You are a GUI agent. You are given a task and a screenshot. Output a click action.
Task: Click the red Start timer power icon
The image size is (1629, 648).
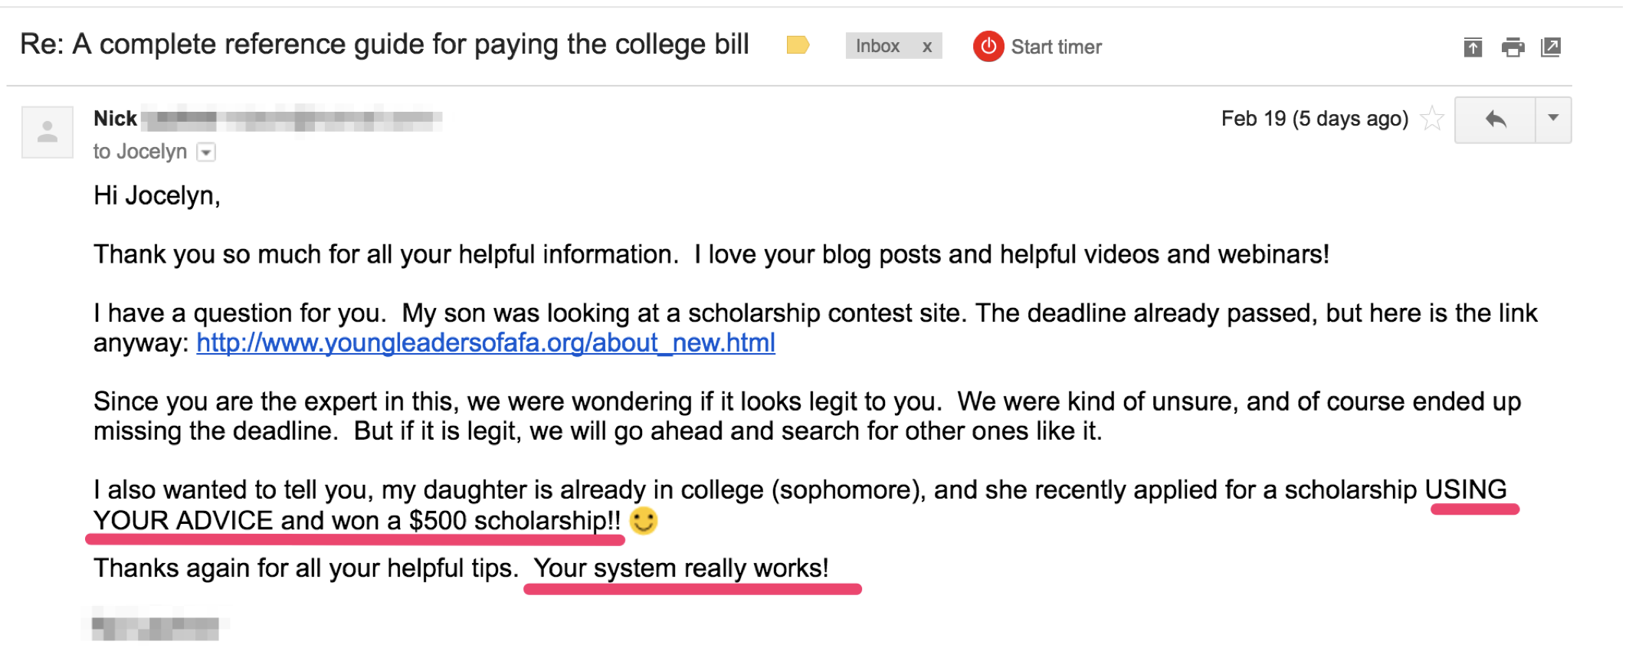tap(988, 47)
